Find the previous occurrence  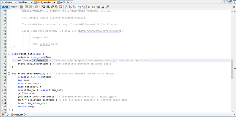[48, 7]
